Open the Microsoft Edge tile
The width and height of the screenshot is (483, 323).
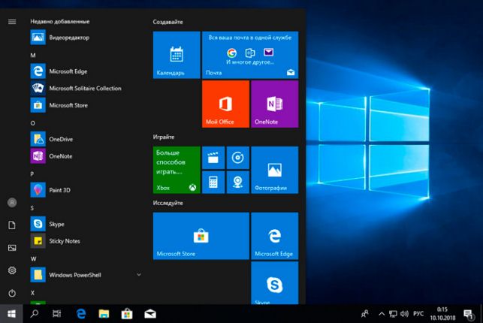274,236
